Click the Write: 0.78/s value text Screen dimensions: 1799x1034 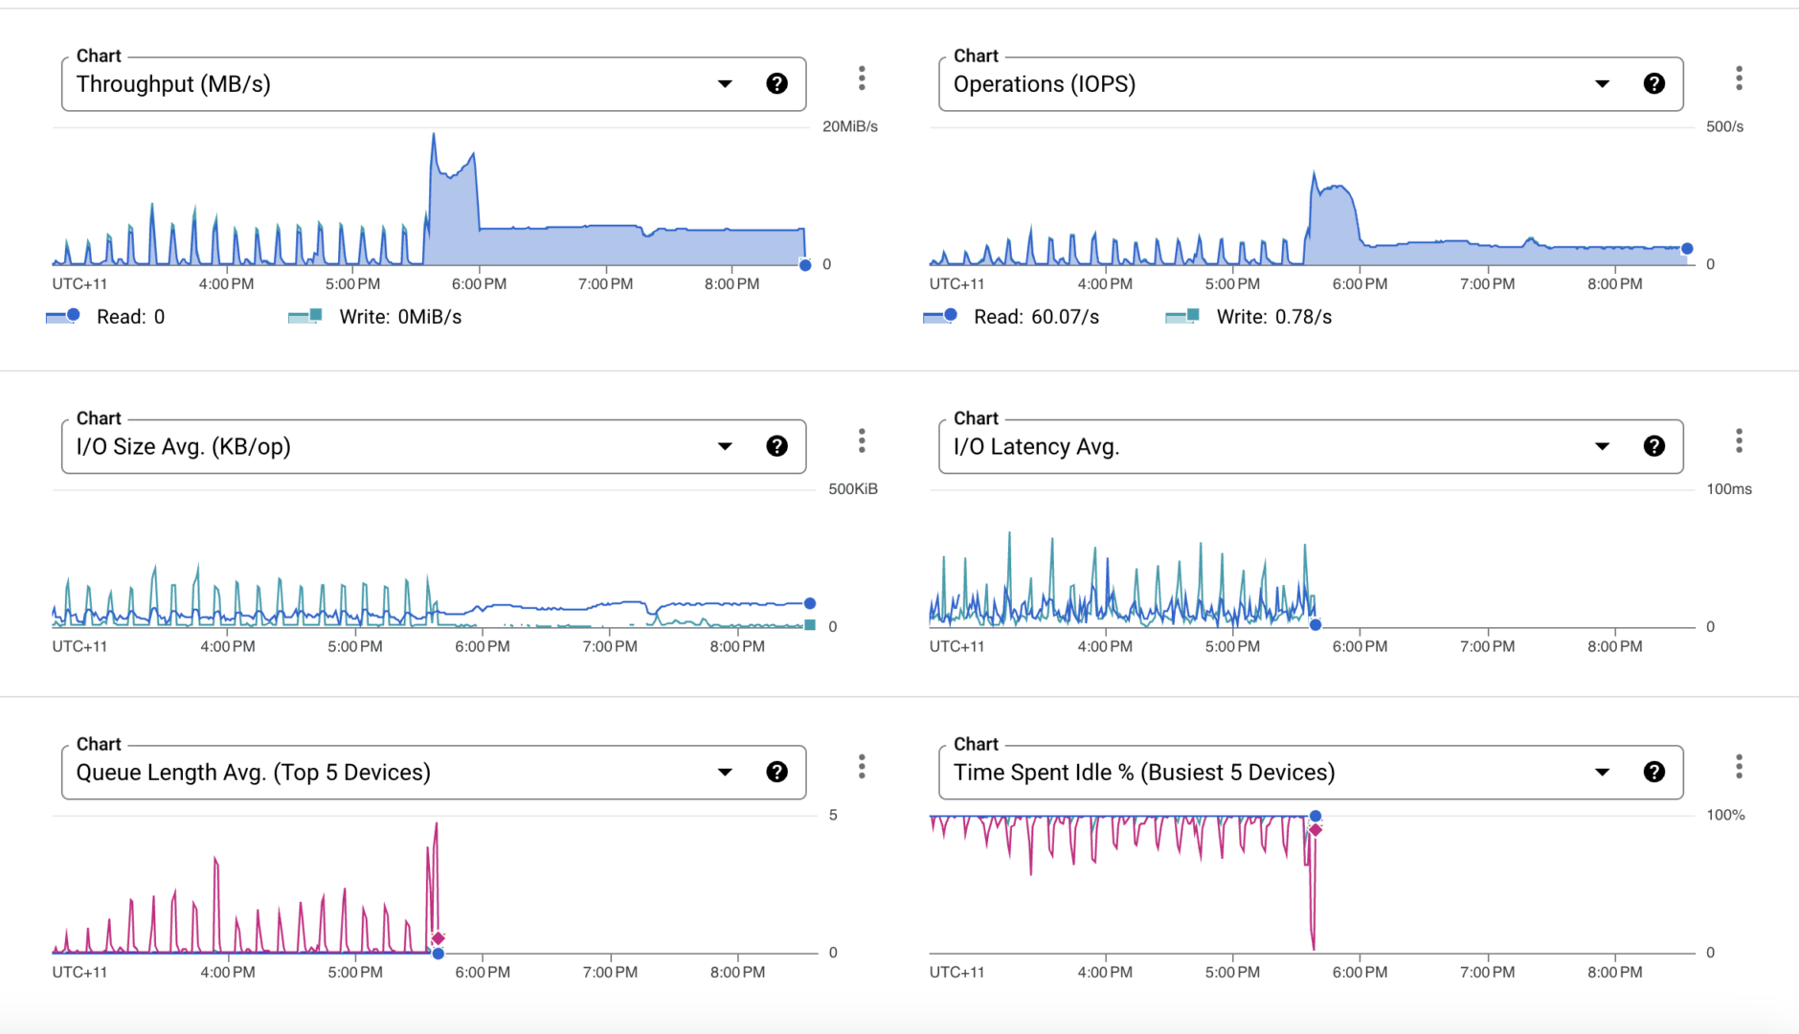pyautogui.click(x=1274, y=317)
